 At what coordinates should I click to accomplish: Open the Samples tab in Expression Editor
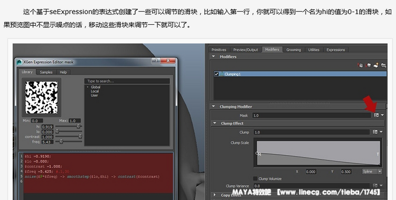point(46,72)
